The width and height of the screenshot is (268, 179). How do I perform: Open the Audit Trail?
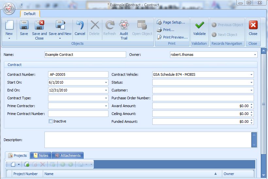click(124, 25)
